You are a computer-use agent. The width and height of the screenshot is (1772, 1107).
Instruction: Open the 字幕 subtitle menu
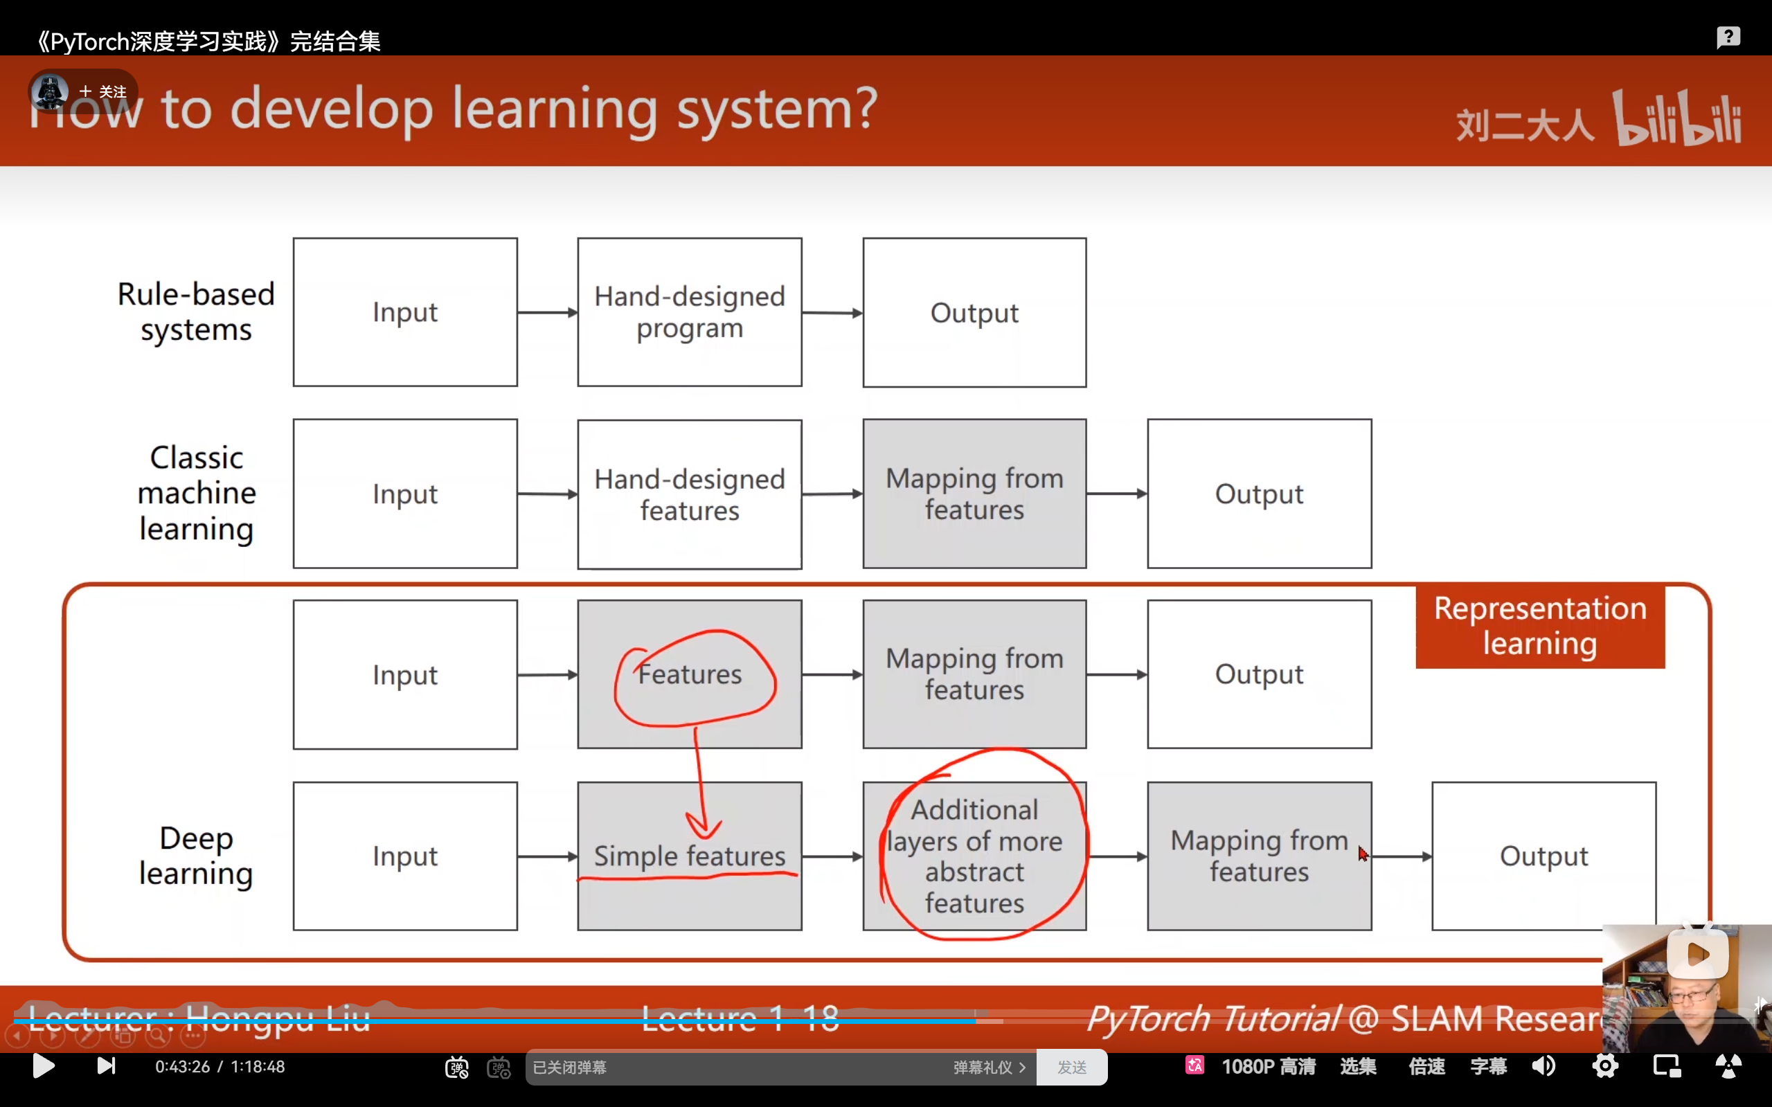[1488, 1067]
